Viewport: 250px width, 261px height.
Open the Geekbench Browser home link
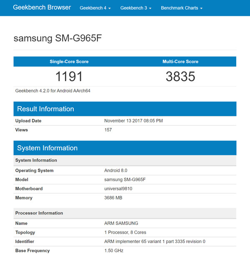coord(42,7)
